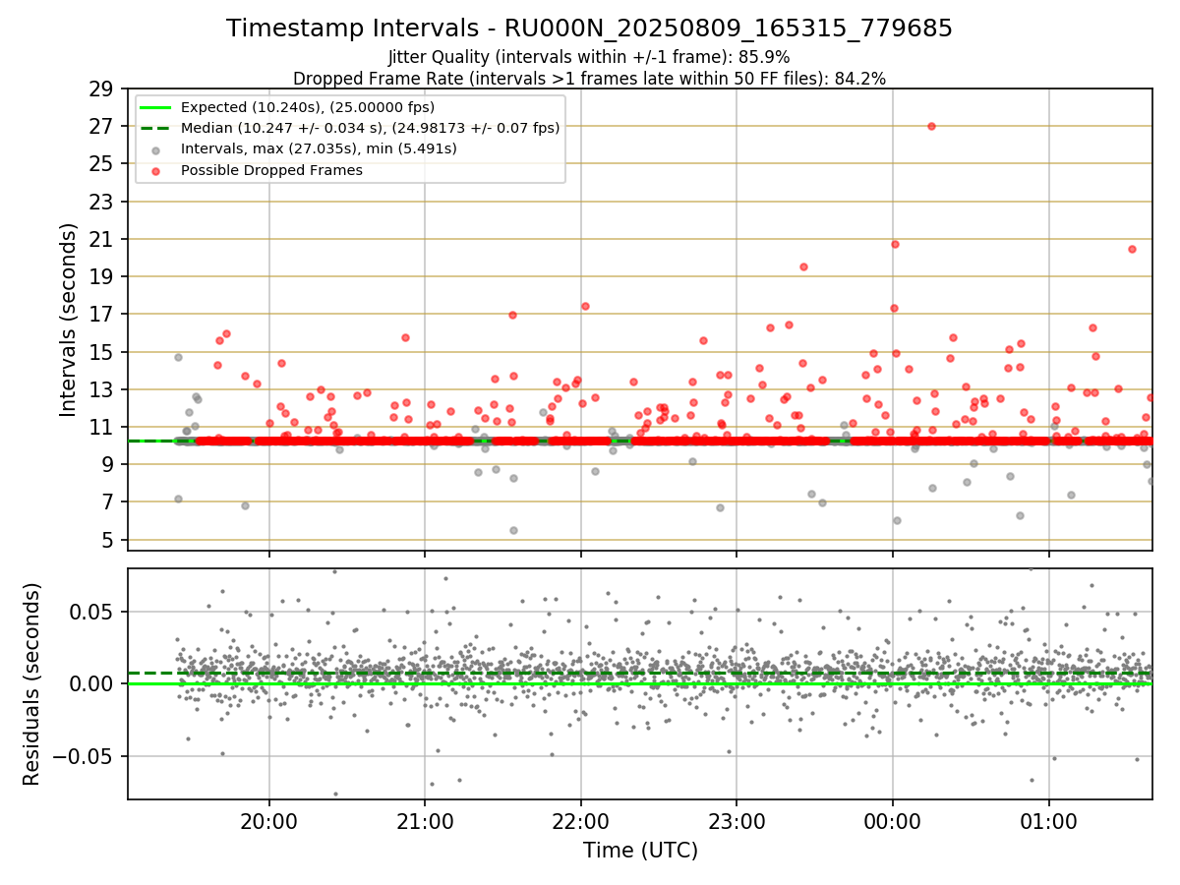Click the 15 tick on the intervals axis
Viewport: 1180px width, 885px height.
[102, 352]
